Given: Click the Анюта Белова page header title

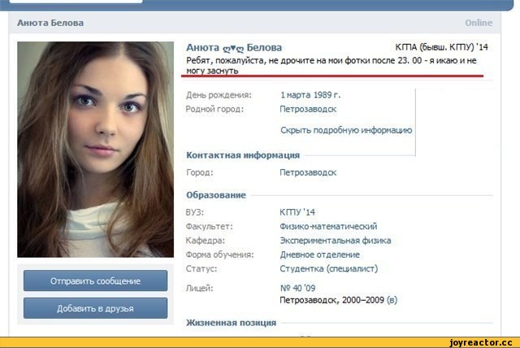Looking at the screenshot, I should click(50, 23).
